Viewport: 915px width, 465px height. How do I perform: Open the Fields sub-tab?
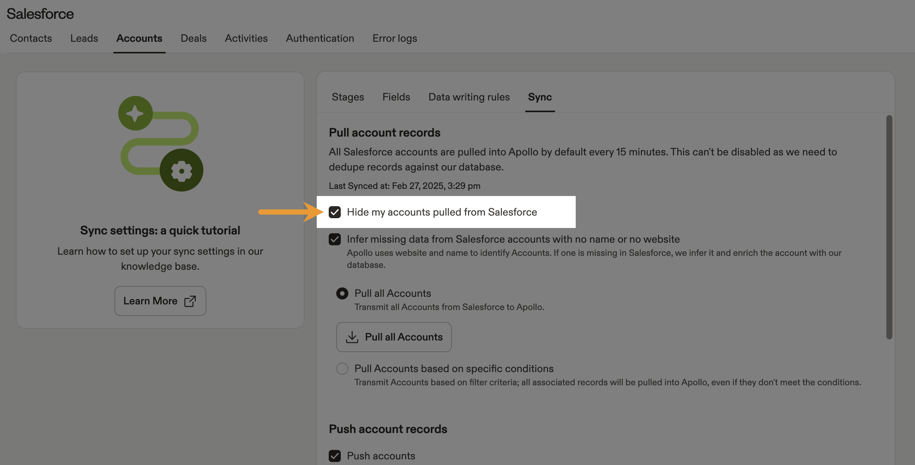click(396, 97)
